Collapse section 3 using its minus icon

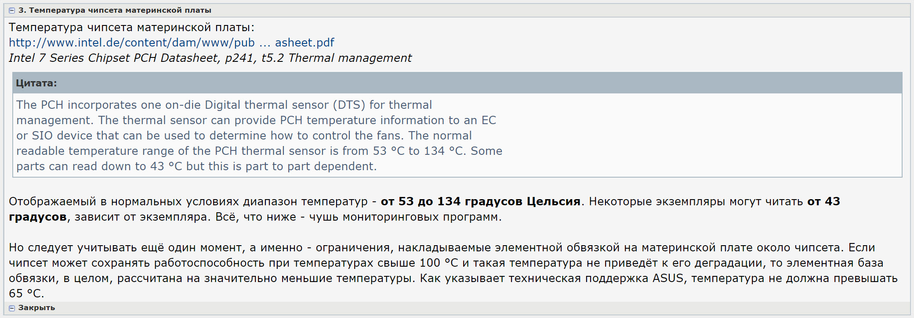(12, 11)
